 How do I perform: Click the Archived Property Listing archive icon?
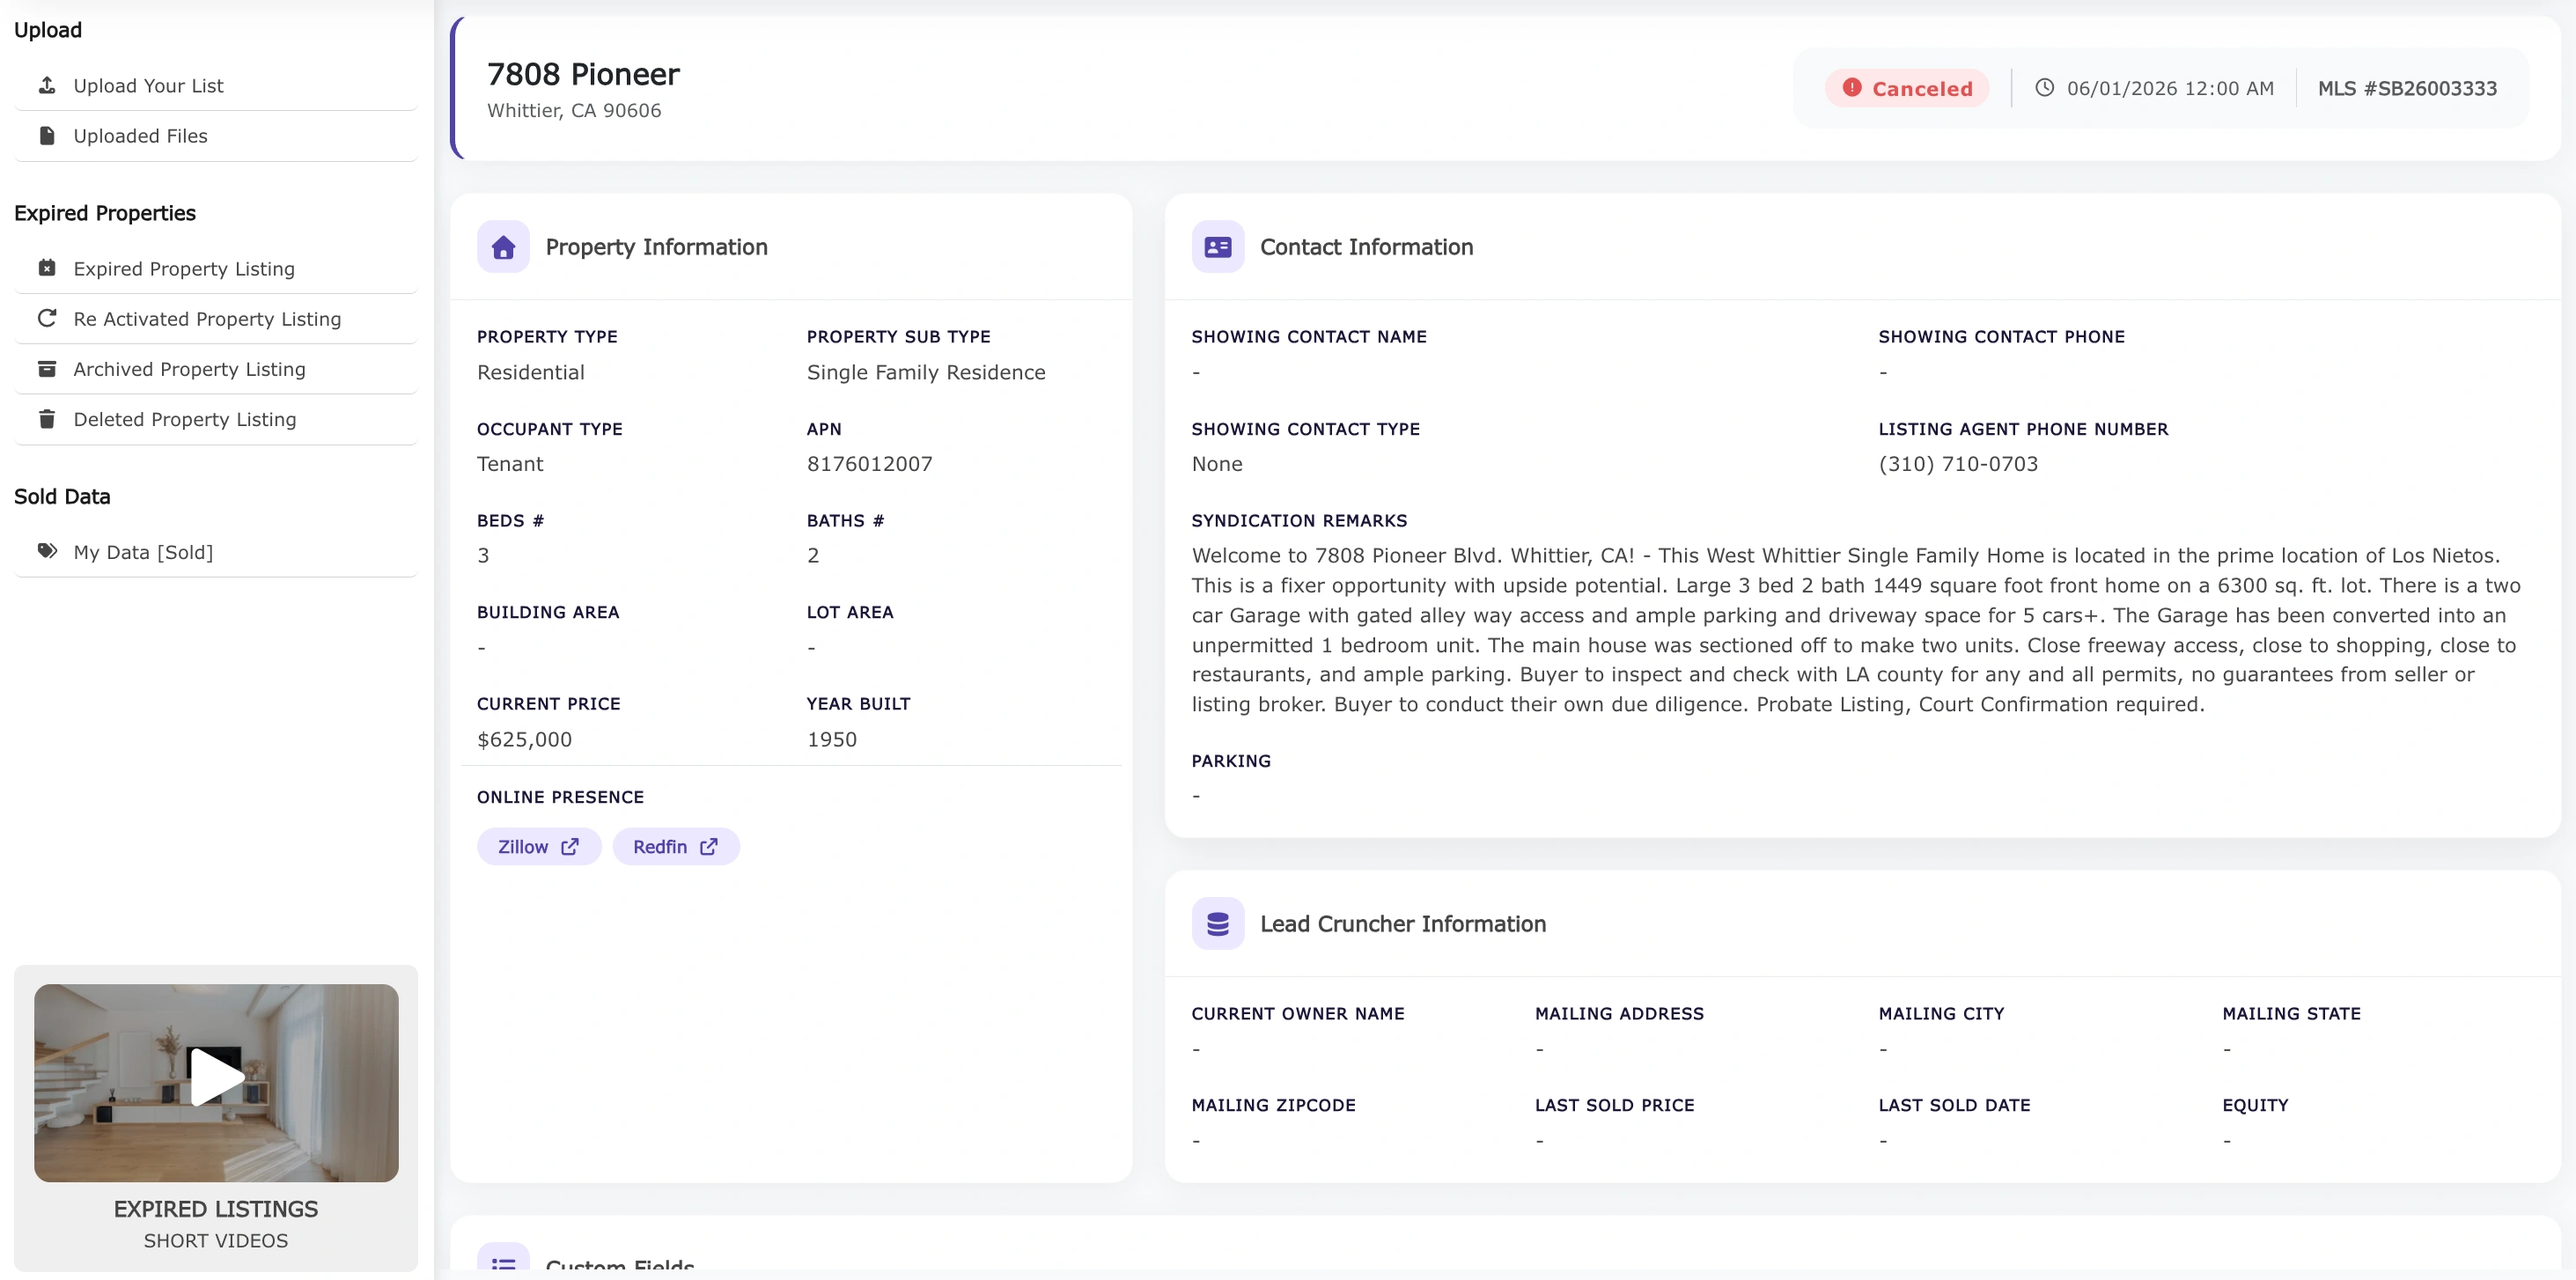[x=47, y=369]
